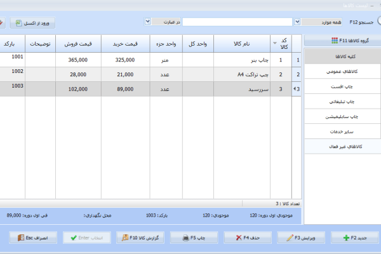Click the purchase price 89,000 table cell
This screenshot has height=254, width=381.
point(125,89)
